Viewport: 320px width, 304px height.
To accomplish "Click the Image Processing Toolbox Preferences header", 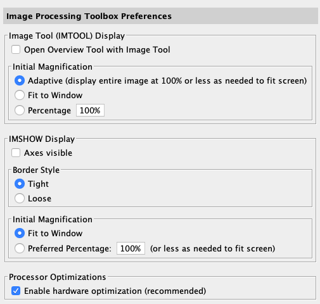I will point(89,16).
